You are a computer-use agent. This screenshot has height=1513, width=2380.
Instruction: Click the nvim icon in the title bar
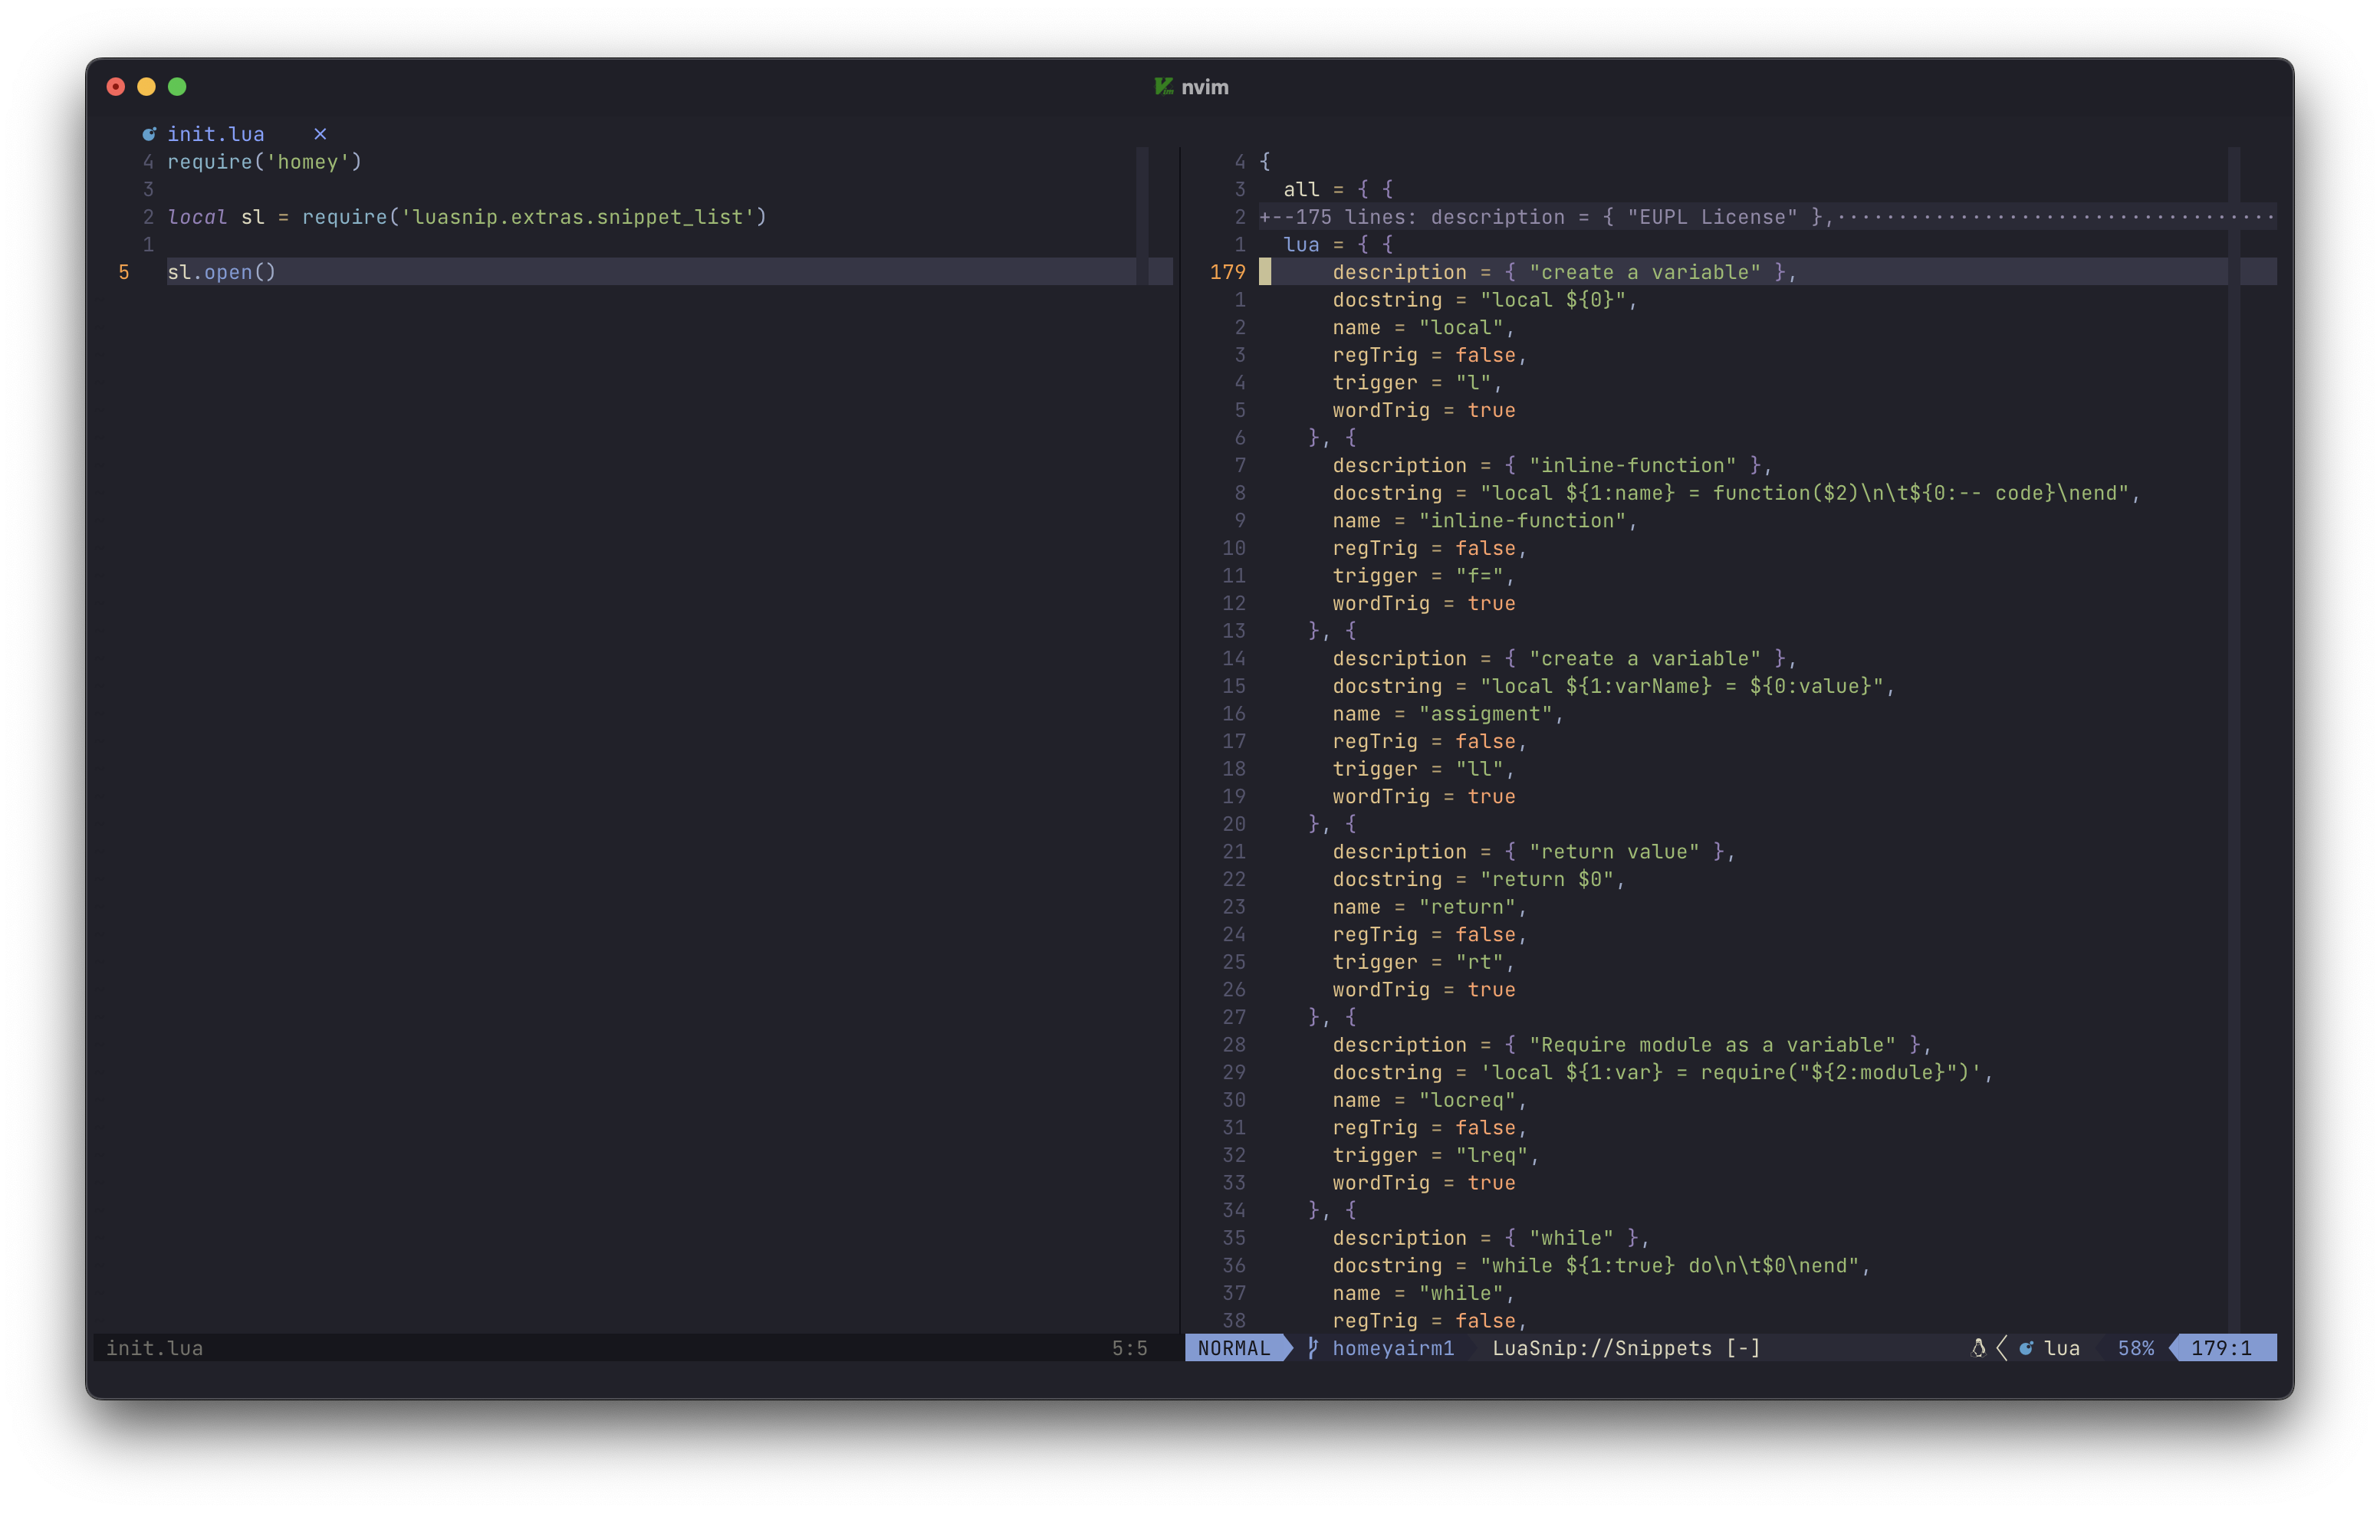[1164, 87]
